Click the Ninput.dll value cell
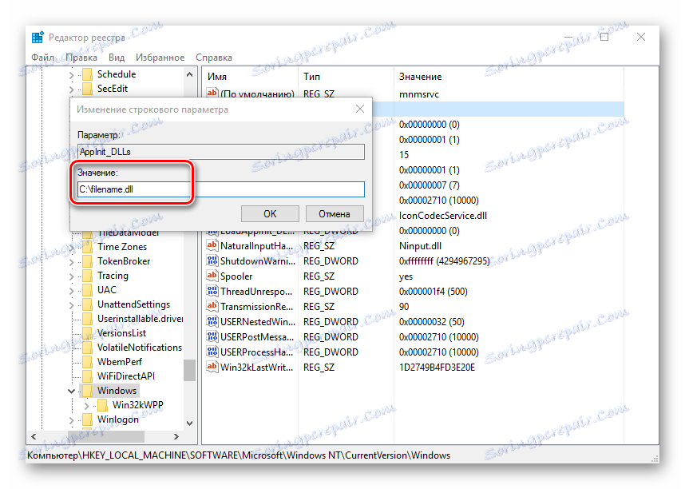Screen dimensions: 685x489 pos(420,246)
